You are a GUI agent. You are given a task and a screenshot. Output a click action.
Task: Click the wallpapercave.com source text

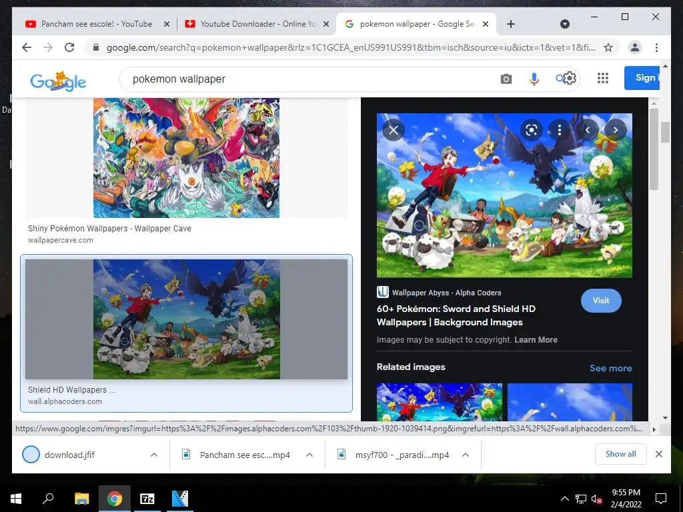click(61, 240)
